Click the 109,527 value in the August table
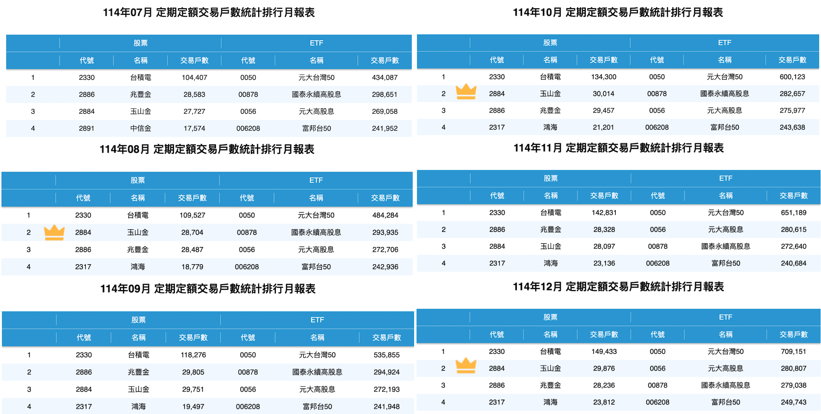 (192, 215)
